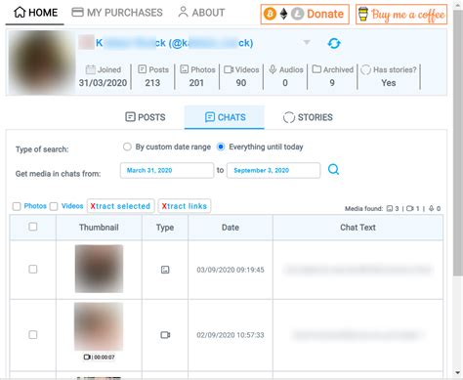Open the September 3, 2020 end date picker
The height and width of the screenshot is (380, 463).
274,170
